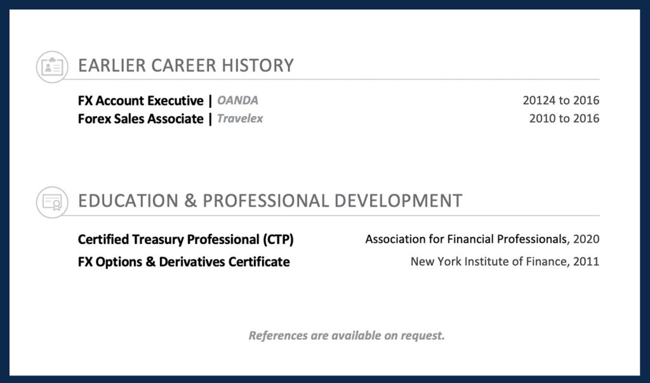Click the Travelex company name
The image size is (650, 383).
(x=239, y=119)
